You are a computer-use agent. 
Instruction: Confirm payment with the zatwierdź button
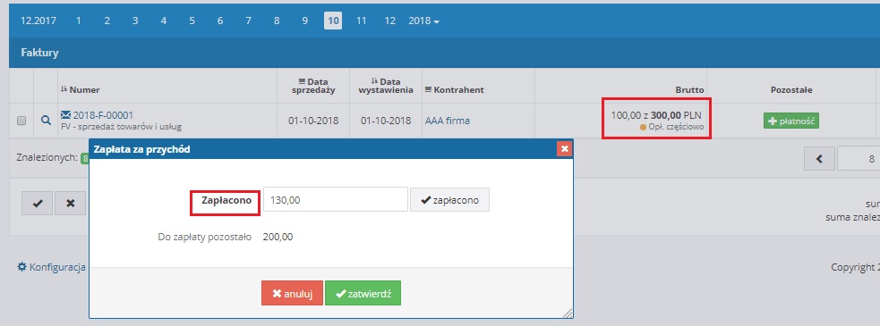click(363, 293)
